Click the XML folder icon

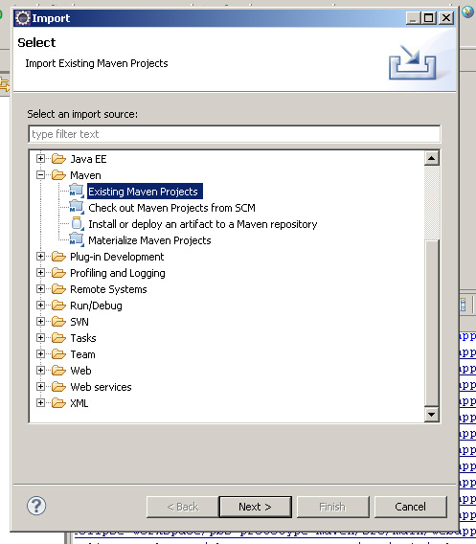(x=58, y=403)
